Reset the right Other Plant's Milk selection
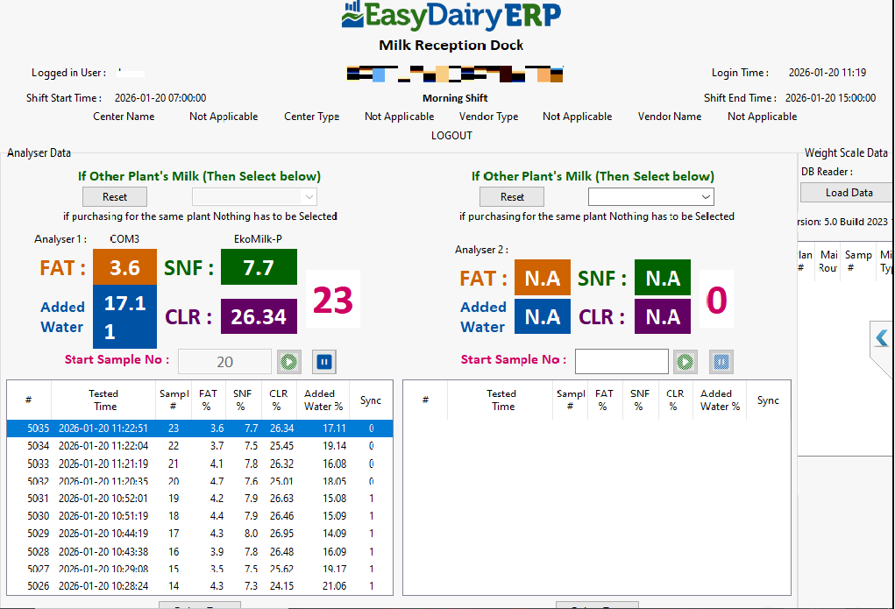This screenshot has width=895, height=609. coord(511,196)
